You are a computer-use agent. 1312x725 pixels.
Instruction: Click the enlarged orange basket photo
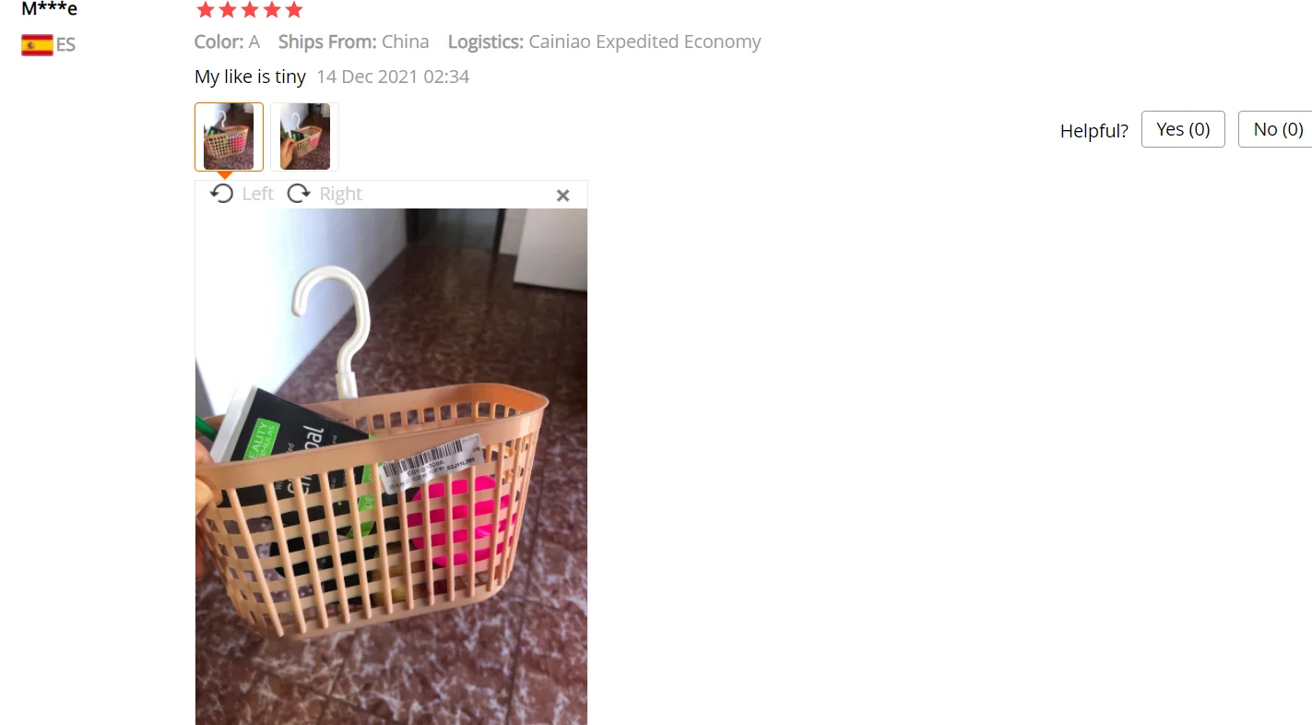(x=391, y=467)
